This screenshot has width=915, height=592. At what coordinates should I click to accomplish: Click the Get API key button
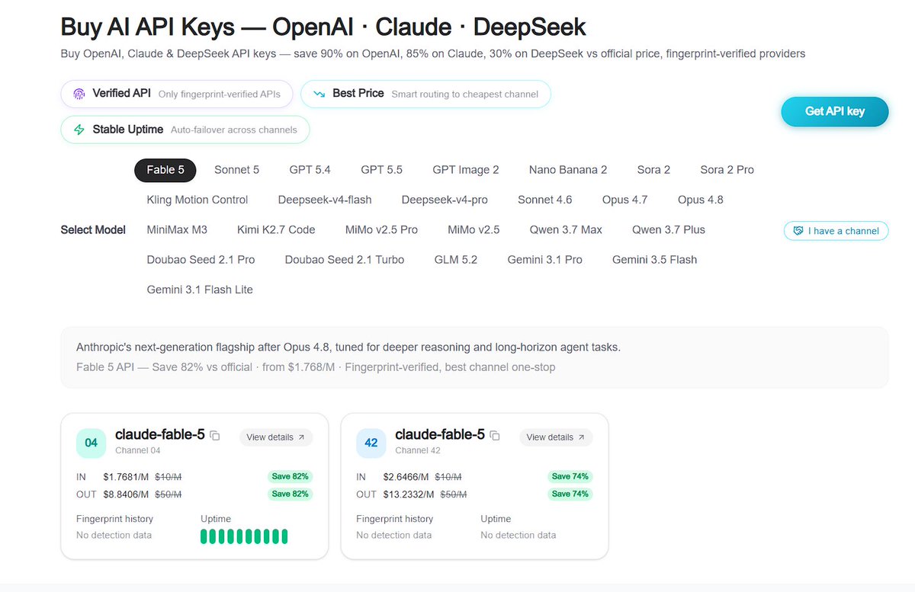tap(834, 111)
